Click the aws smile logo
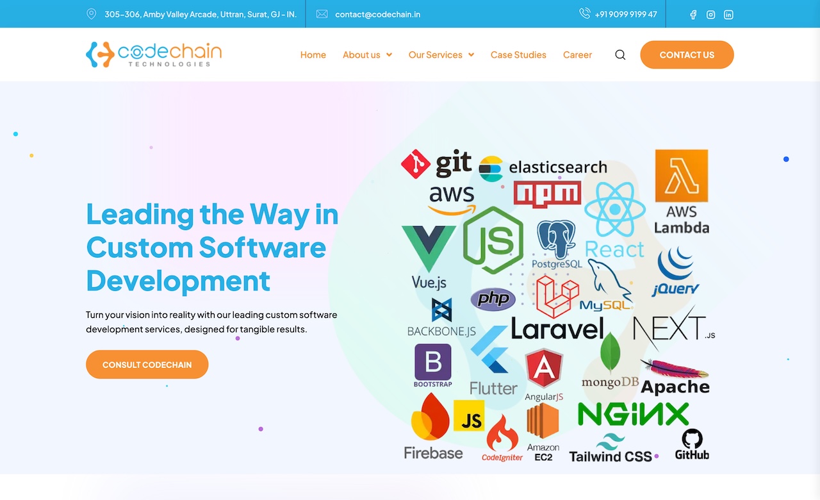The image size is (820, 500). pos(452,200)
